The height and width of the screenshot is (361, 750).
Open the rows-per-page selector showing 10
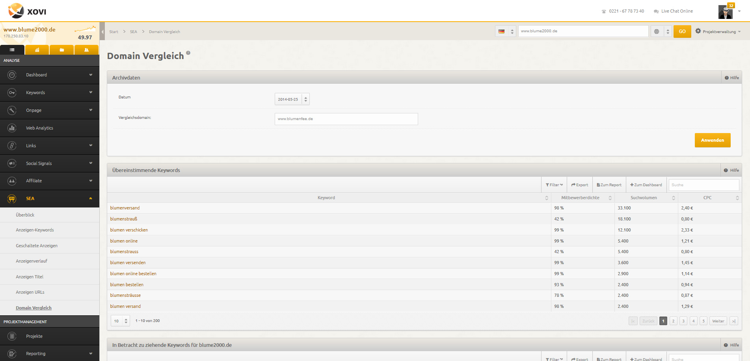coord(120,321)
